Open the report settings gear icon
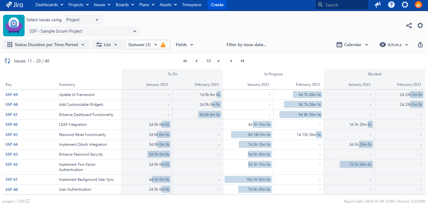Viewport: 428px width, 206px height. tap(420, 26)
